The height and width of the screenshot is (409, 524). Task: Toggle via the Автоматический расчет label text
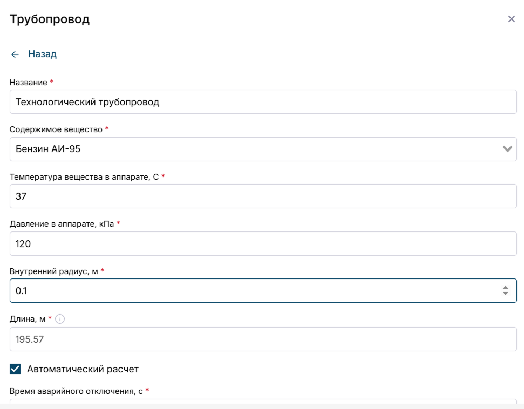click(83, 369)
